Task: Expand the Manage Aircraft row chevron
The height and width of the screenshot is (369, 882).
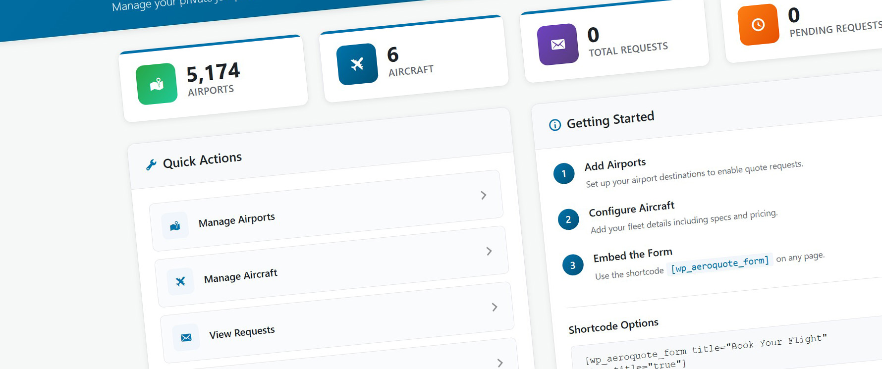Action: (x=489, y=251)
